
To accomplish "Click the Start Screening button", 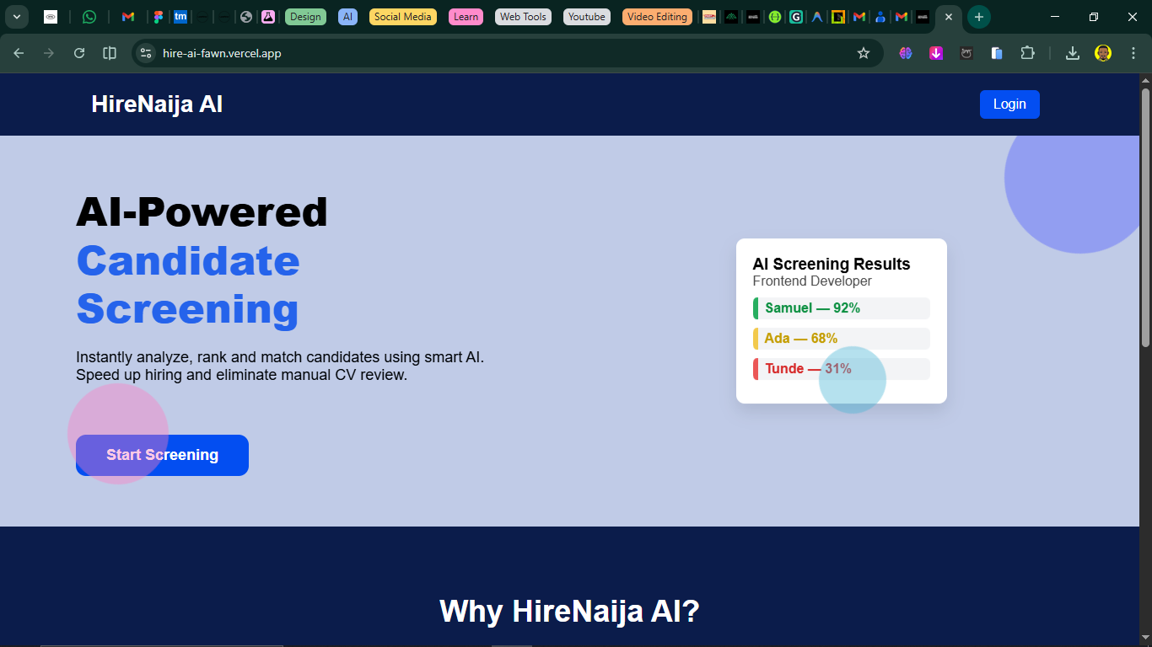I will tap(162, 455).
